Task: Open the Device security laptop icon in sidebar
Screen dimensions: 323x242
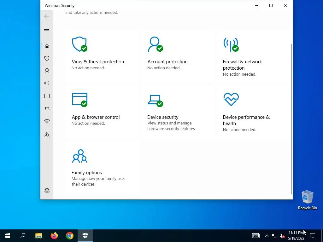Action: coord(47,109)
